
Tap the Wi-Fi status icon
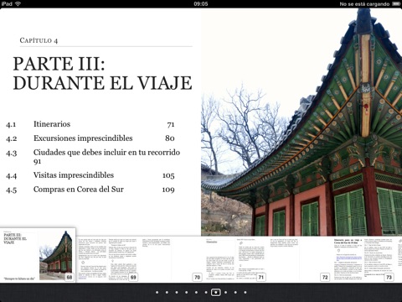(18, 3)
